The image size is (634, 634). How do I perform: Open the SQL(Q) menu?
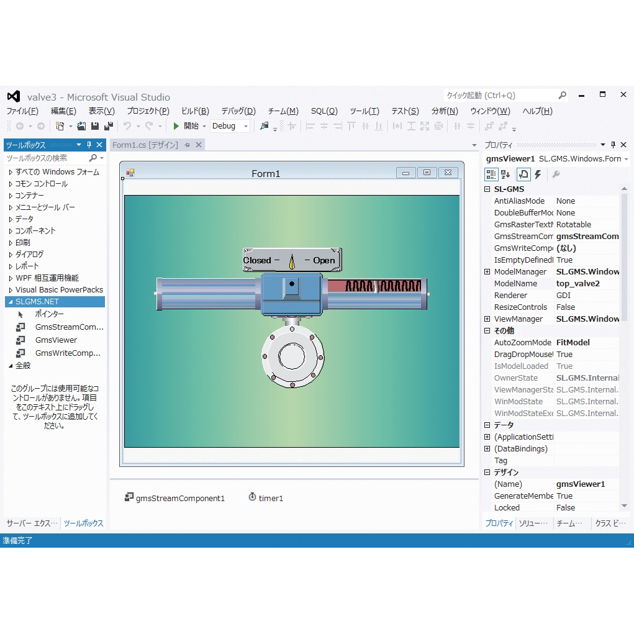pyautogui.click(x=324, y=111)
